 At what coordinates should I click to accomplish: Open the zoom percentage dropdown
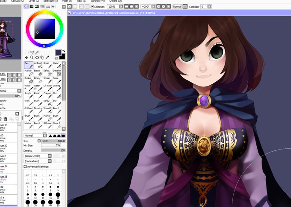click(121, 6)
